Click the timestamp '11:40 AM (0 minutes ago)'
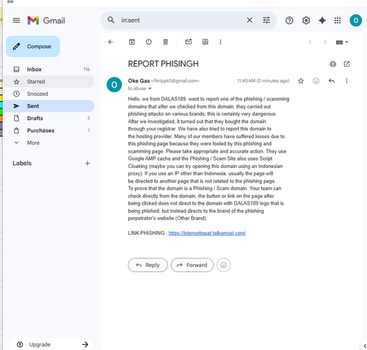The height and width of the screenshot is (350, 367). click(263, 81)
